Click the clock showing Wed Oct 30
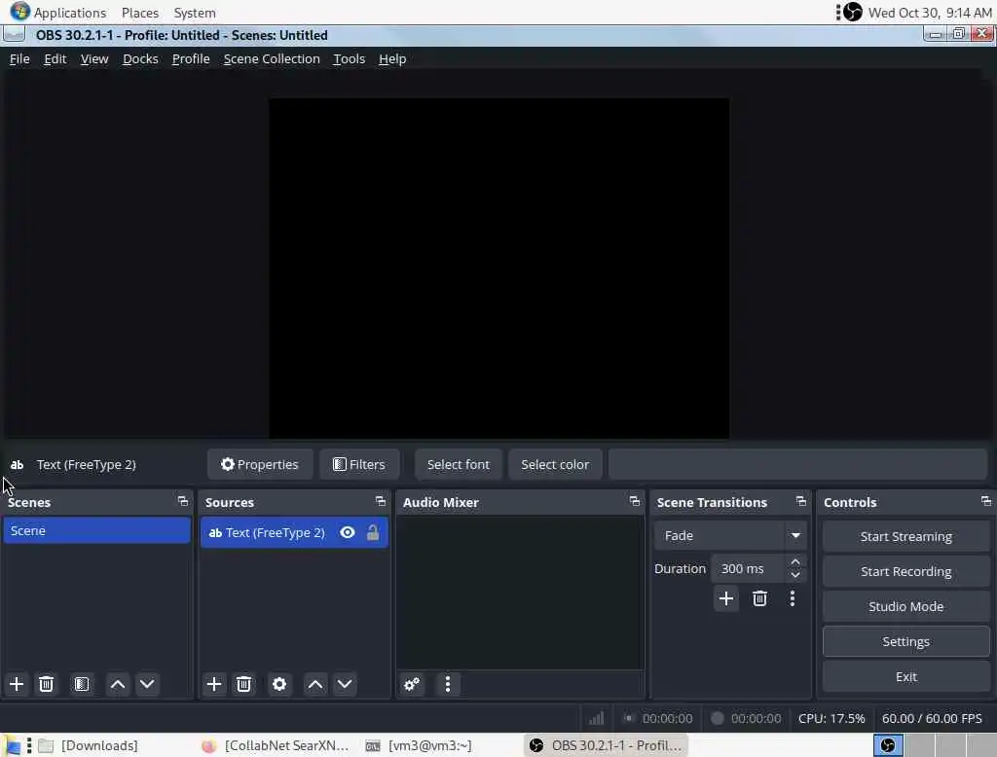This screenshot has height=757, width=997. click(930, 12)
